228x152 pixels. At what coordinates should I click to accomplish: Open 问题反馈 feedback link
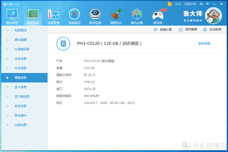click(x=190, y=4)
